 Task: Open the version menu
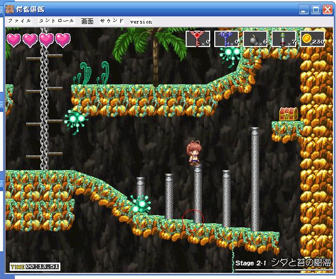(141, 21)
